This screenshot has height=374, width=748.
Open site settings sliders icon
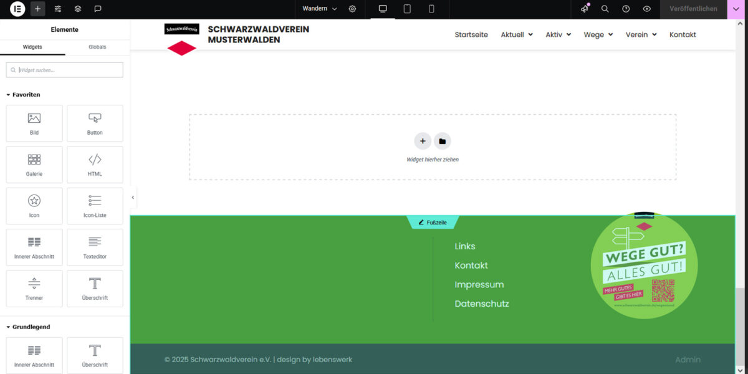tap(58, 9)
